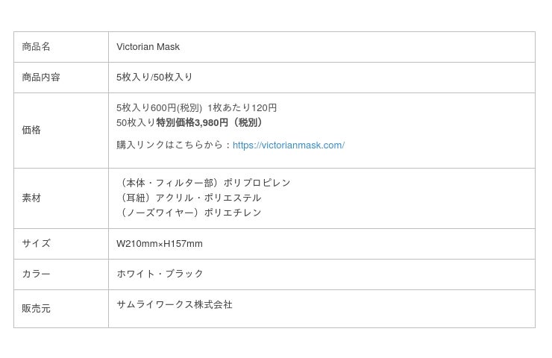Click the 5枚入り600円(税別) price text
The width and height of the screenshot is (552, 358).
point(159,108)
